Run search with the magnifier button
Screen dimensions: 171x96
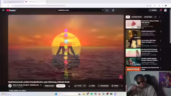[107, 10]
